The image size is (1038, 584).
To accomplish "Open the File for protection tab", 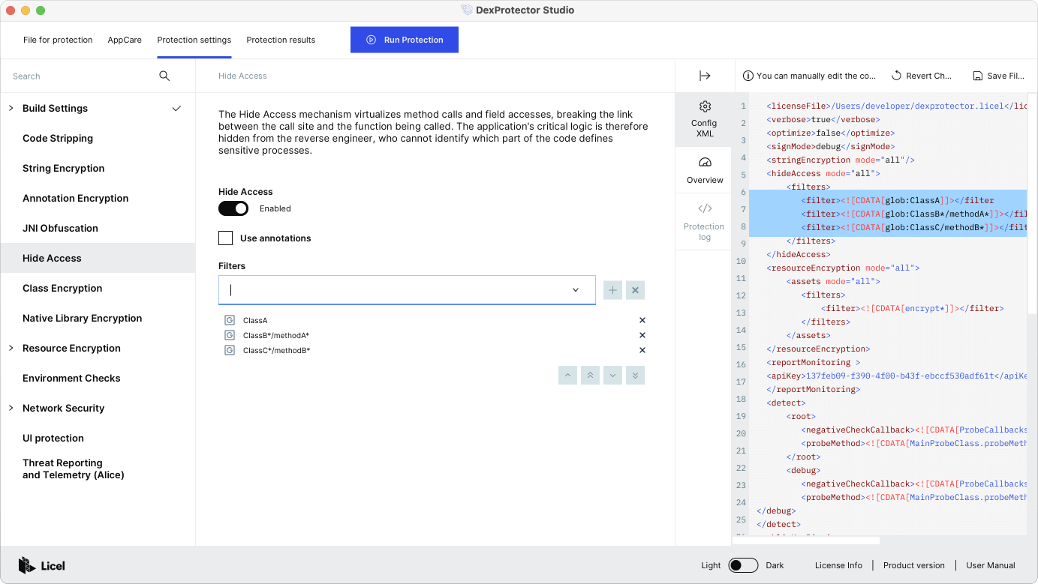I will point(58,40).
